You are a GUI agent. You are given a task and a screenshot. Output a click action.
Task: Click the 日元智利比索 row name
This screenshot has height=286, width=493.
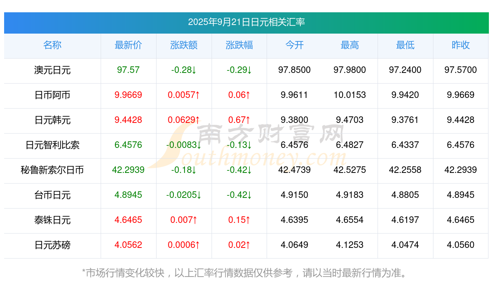[x=53, y=145]
